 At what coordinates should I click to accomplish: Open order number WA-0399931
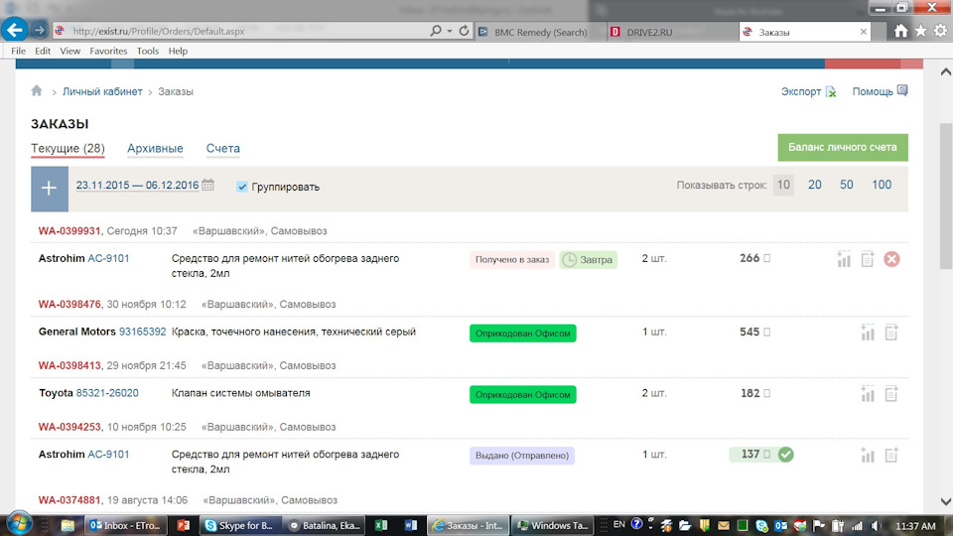point(69,231)
